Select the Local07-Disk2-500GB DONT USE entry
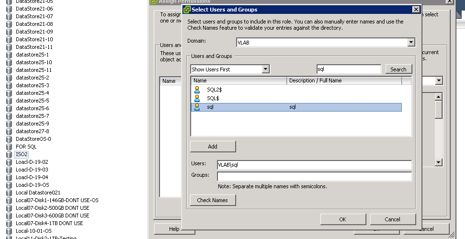The height and width of the screenshot is (239, 465). (53, 208)
